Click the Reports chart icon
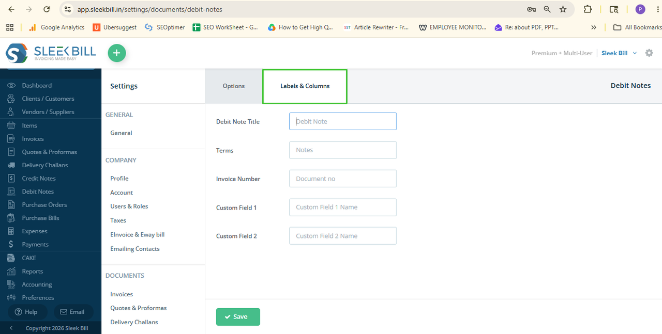 pos(11,271)
